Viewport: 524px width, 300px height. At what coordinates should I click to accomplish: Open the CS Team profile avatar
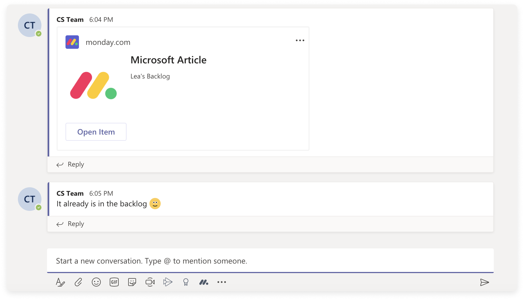30,25
